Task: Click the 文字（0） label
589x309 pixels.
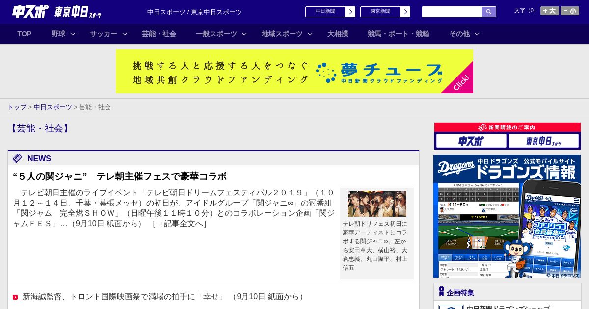Action: click(x=526, y=10)
